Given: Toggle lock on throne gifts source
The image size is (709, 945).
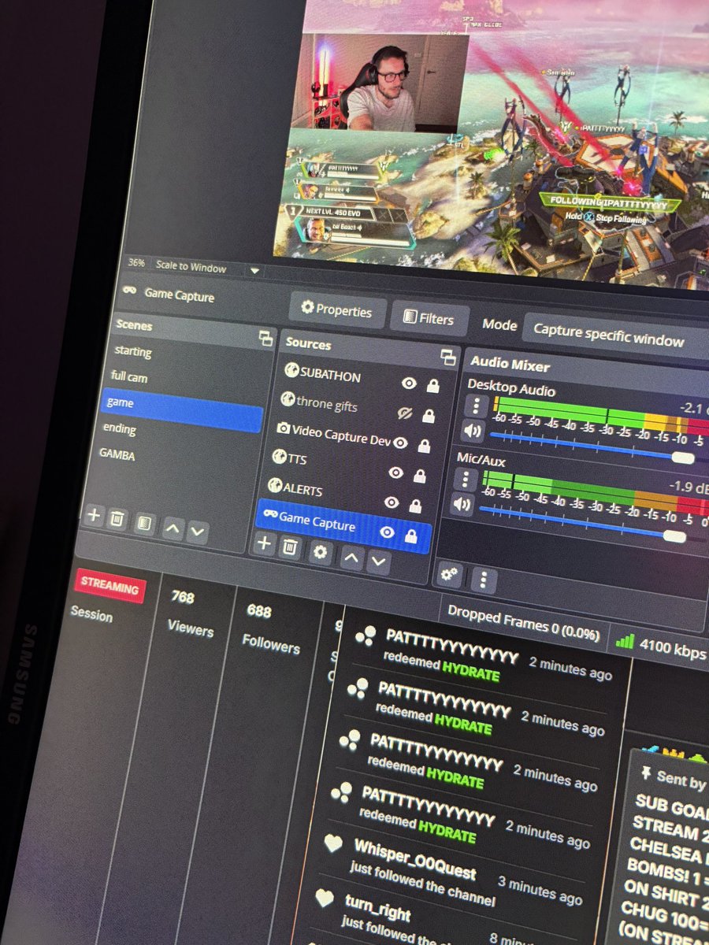Looking at the screenshot, I should tap(428, 416).
